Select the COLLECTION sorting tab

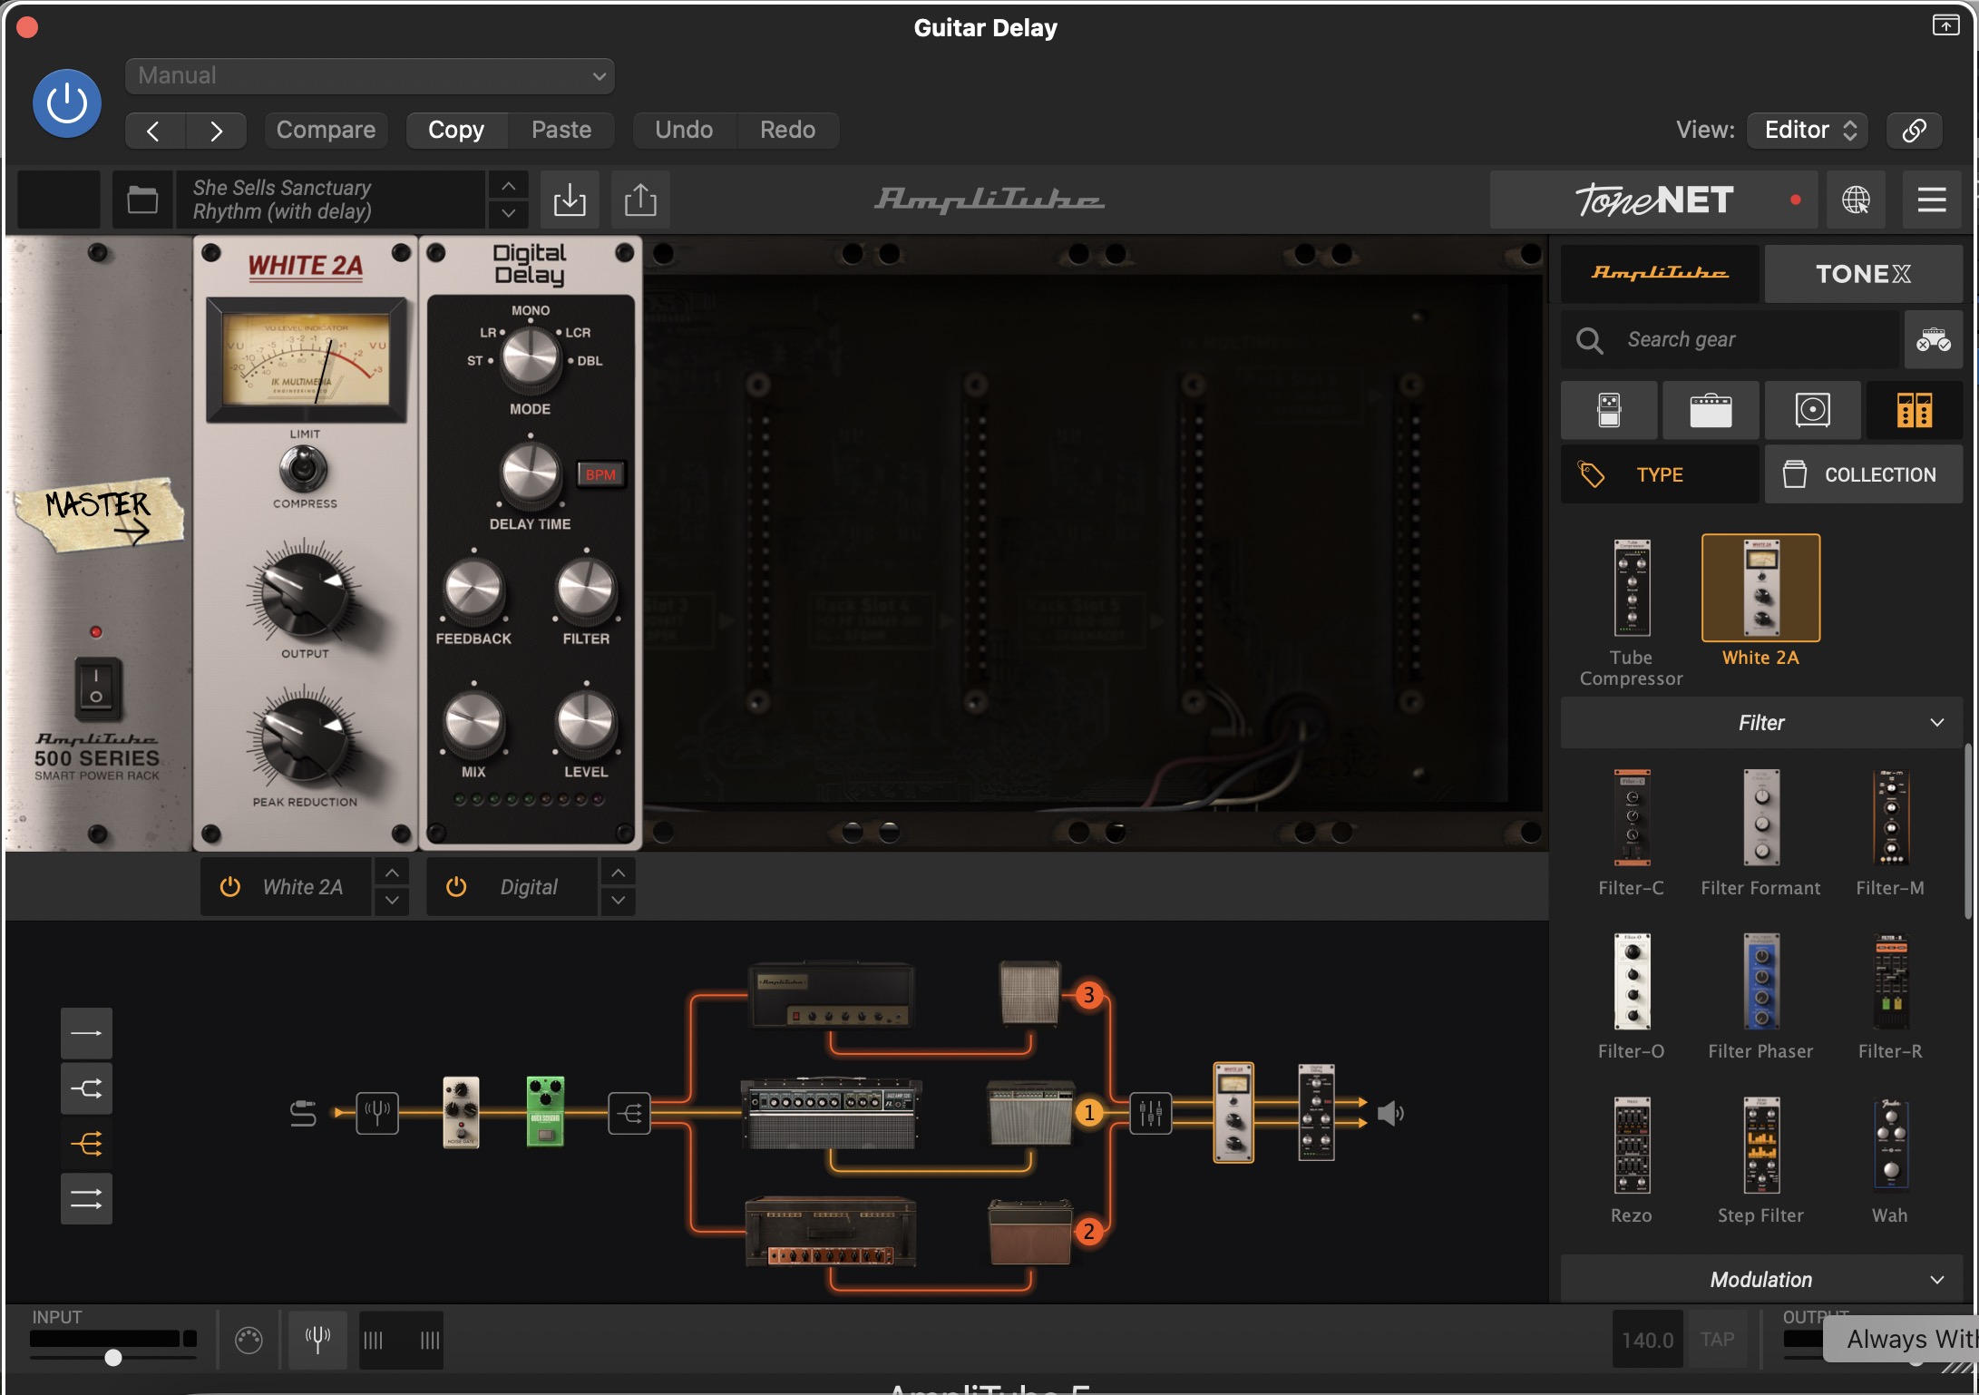point(1863,474)
